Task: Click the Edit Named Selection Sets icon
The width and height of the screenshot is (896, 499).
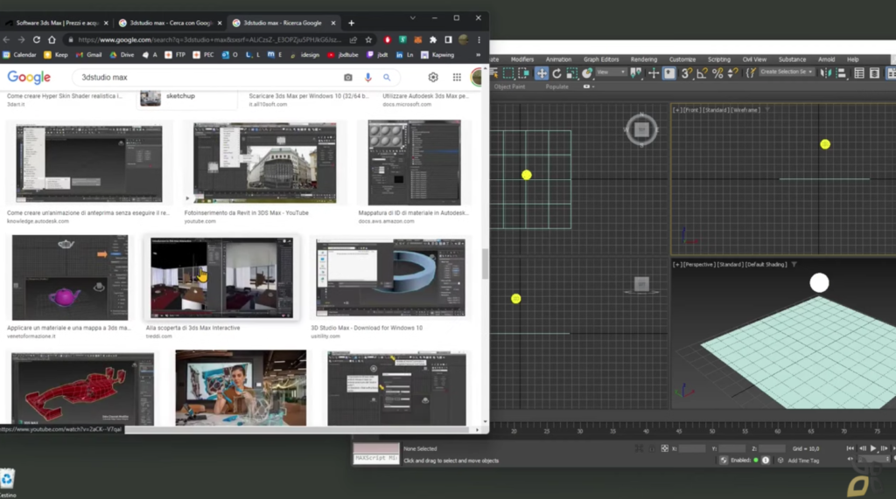Action: tap(751, 73)
